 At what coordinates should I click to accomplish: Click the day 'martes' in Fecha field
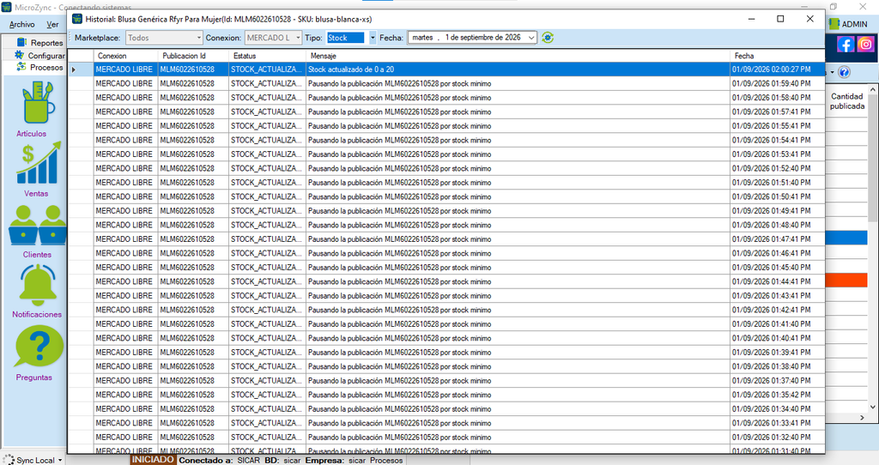click(x=422, y=38)
